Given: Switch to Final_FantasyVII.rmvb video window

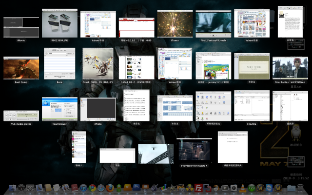Looking at the screenshot, I should pyautogui.click(x=214, y=24).
